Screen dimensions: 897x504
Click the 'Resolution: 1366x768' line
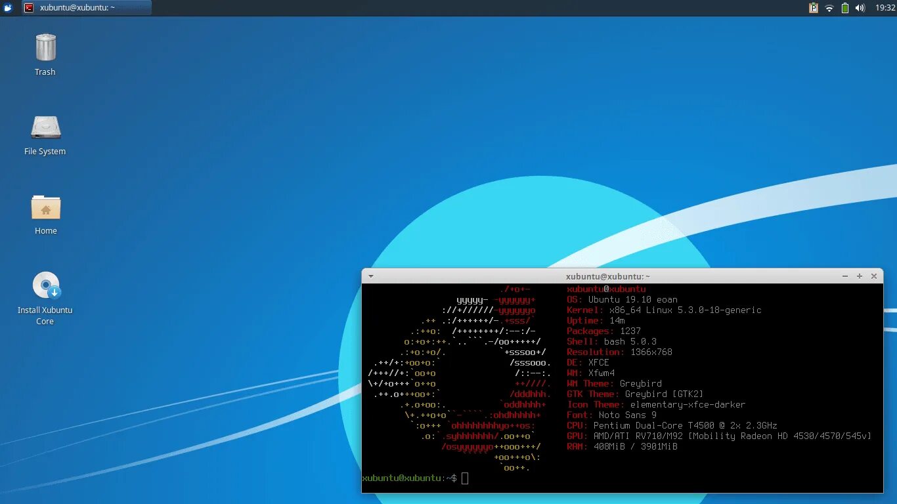(x=619, y=352)
